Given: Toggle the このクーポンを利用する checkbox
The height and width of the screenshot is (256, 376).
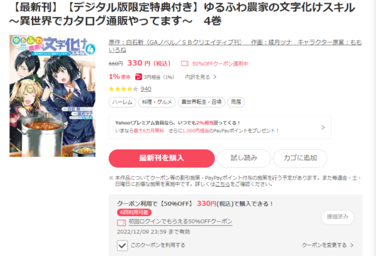Looking at the screenshot, I should [122, 245].
